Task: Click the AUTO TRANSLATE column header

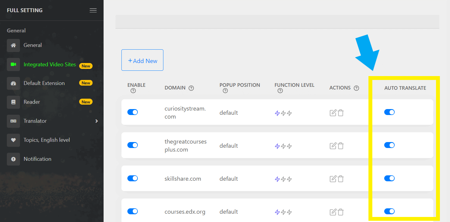Action: tap(405, 88)
